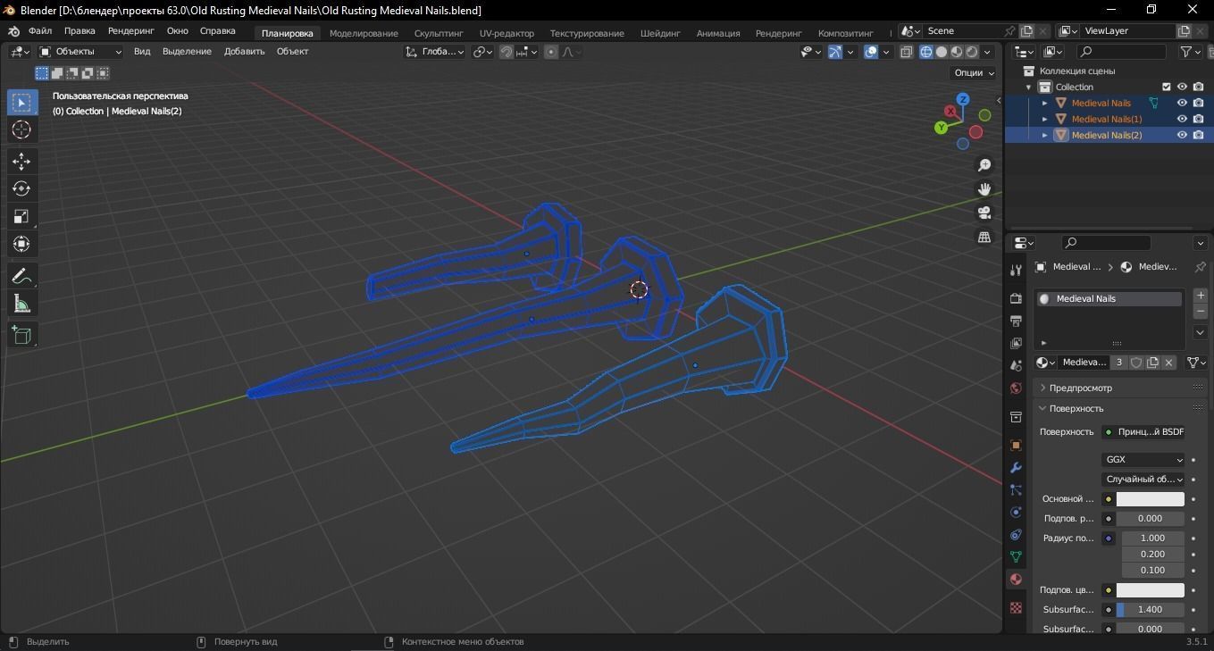Click the pan view hand icon
1214x651 pixels.
pos(984,189)
